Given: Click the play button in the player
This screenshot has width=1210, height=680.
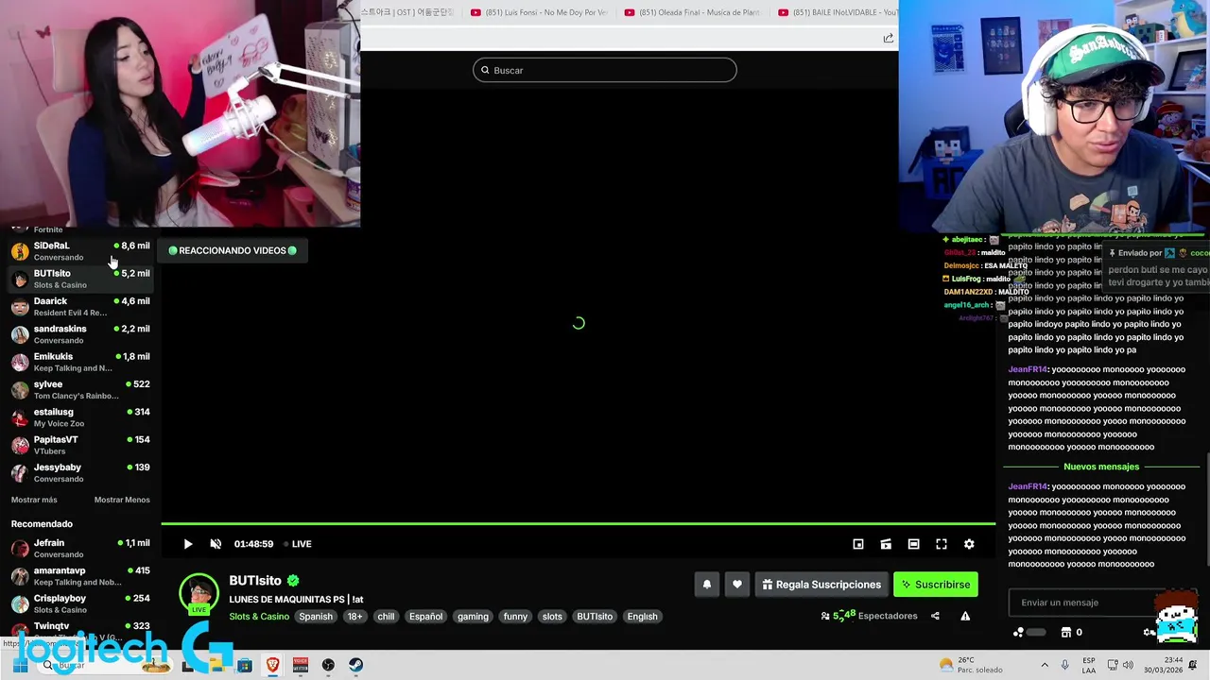Looking at the screenshot, I should click(187, 544).
